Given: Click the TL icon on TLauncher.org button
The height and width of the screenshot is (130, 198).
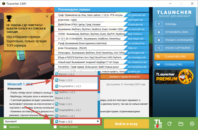Looking at the screenshot, I should point(158,56).
